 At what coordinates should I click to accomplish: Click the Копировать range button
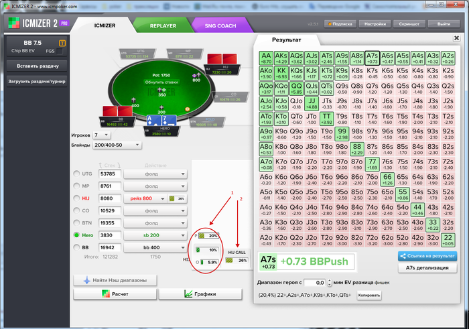368,295
